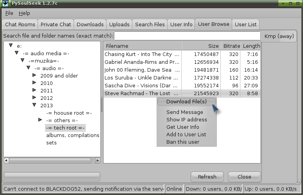
Task: Select the sets folder
Action: click(51, 143)
